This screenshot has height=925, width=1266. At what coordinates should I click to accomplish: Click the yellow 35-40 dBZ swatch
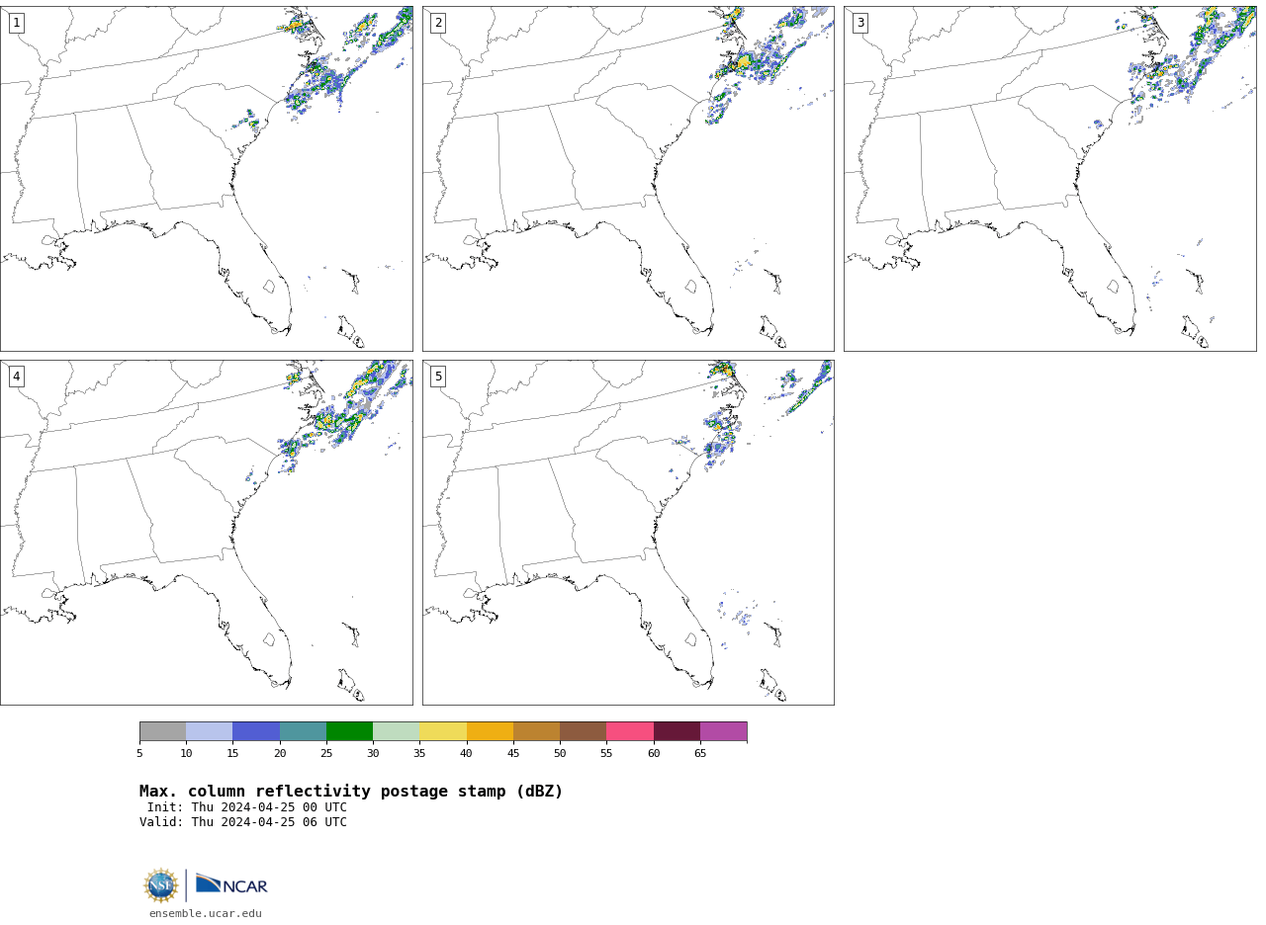[443, 731]
